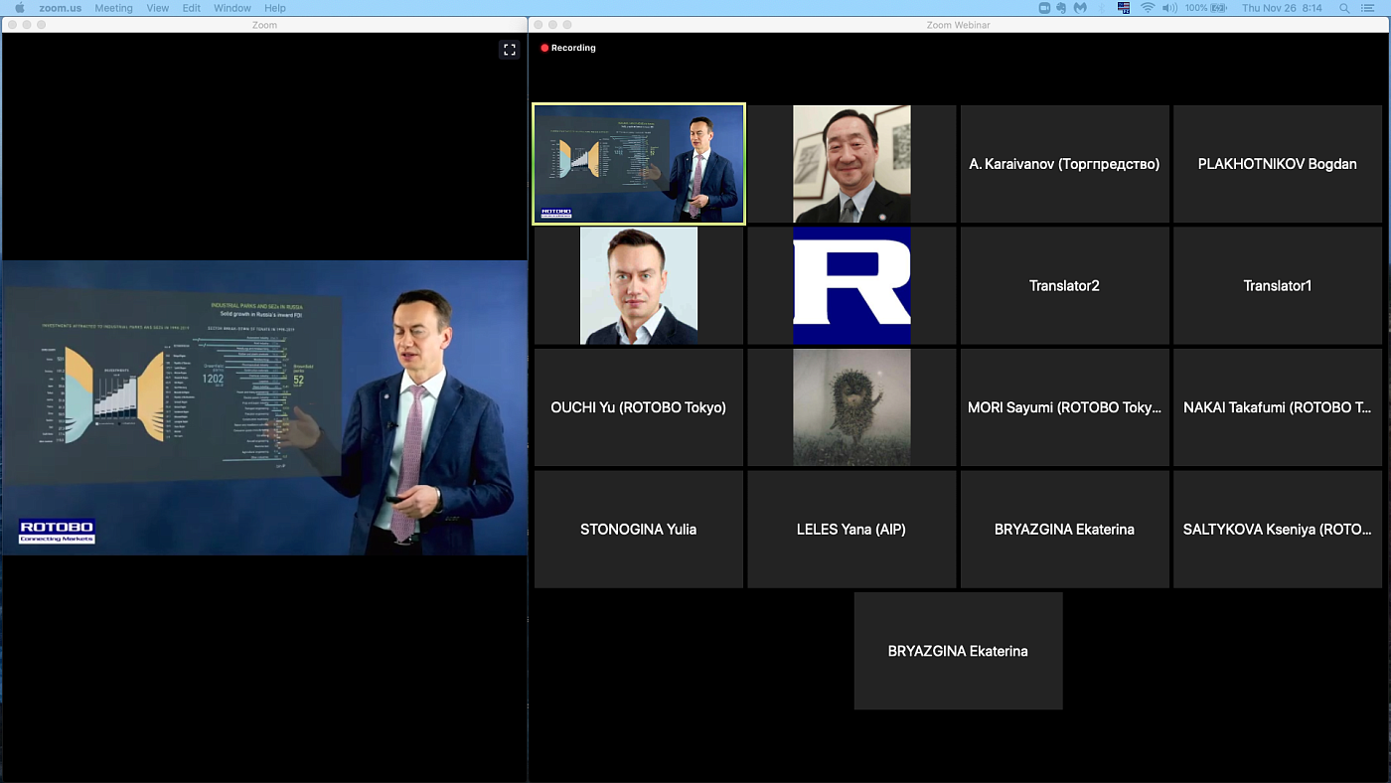1391x783 pixels.
Task: Click the Zoom camera icon in the menu bar
Action: [x=1045, y=8]
